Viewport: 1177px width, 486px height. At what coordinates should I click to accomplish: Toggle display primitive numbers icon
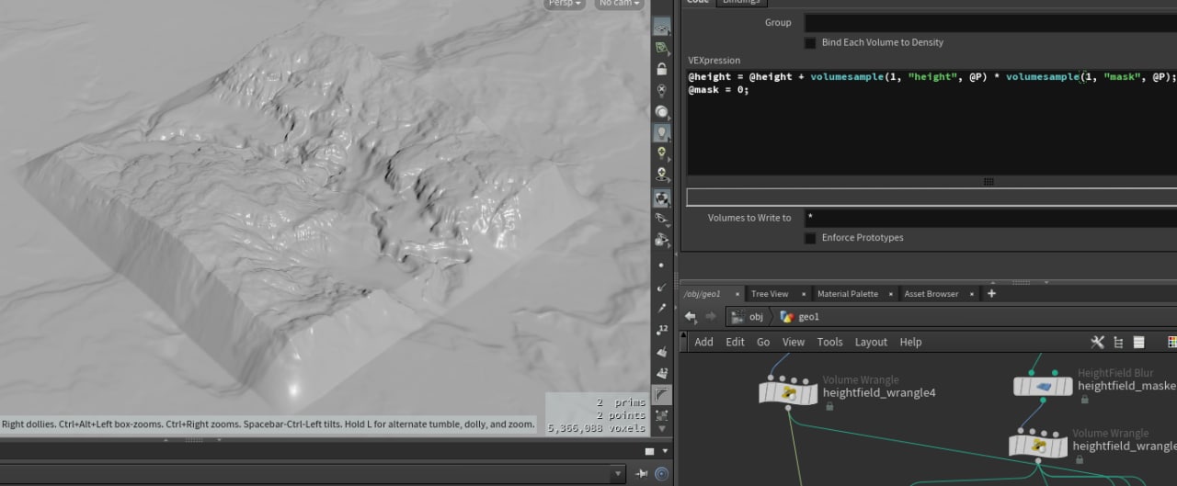(x=662, y=373)
